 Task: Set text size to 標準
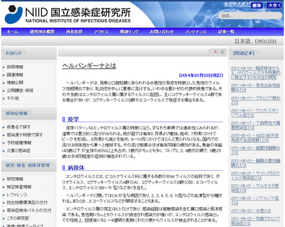pyautogui.click(x=256, y=5)
